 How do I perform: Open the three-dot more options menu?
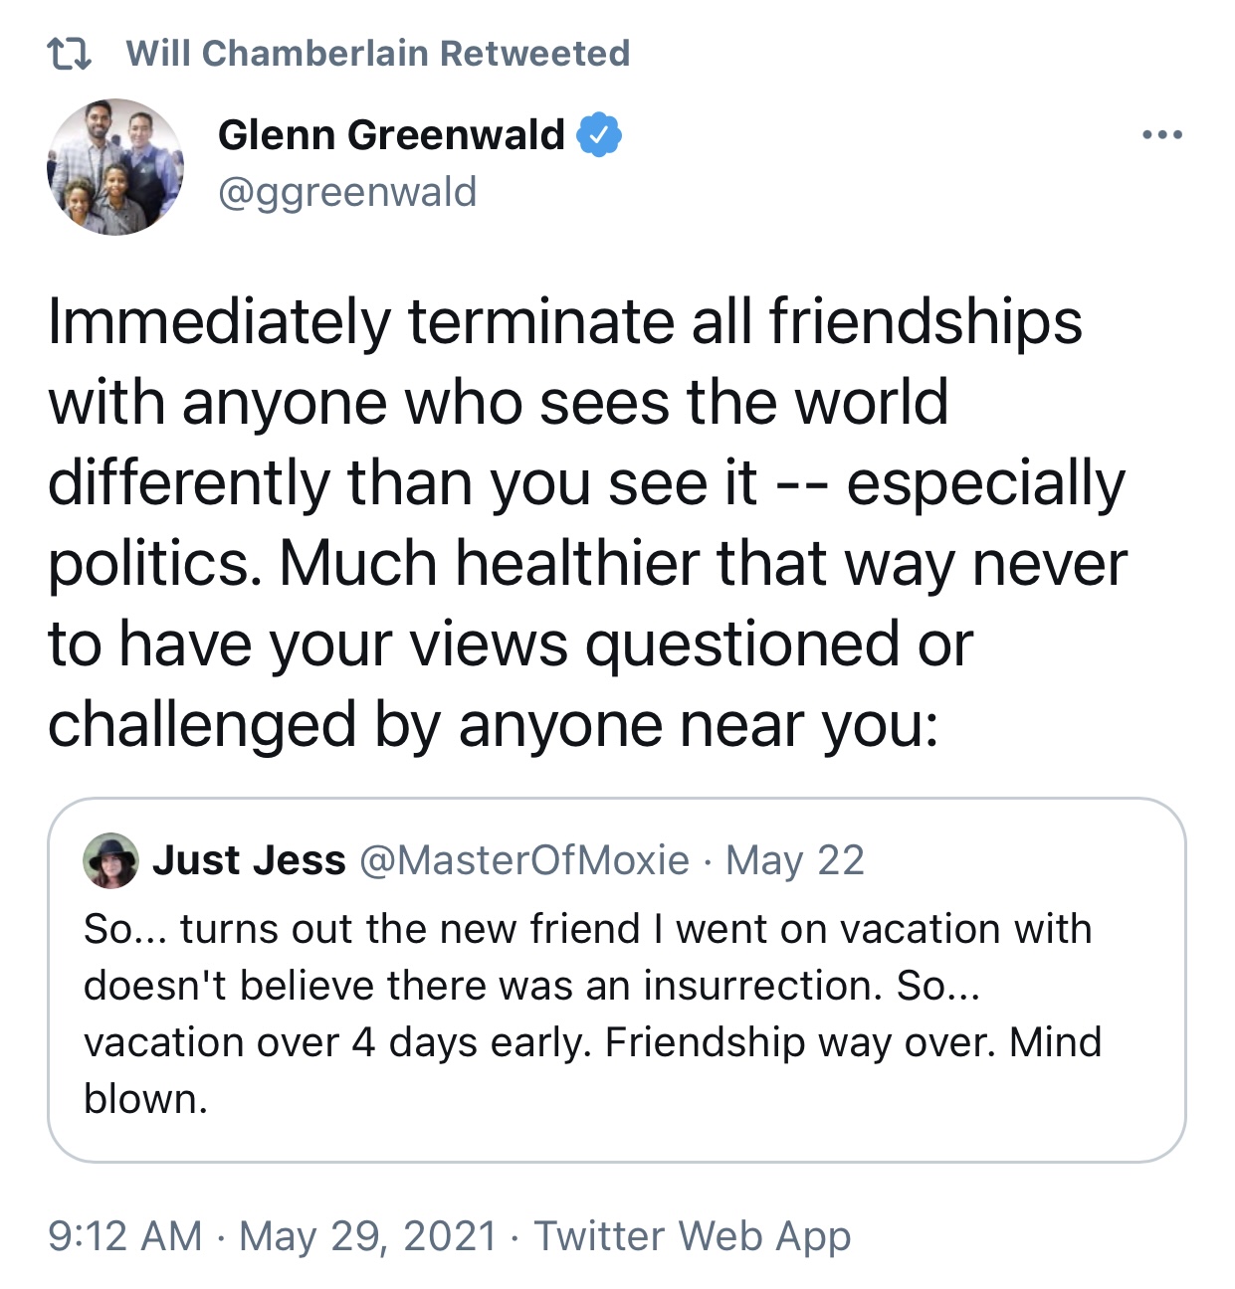pyautogui.click(x=1162, y=135)
